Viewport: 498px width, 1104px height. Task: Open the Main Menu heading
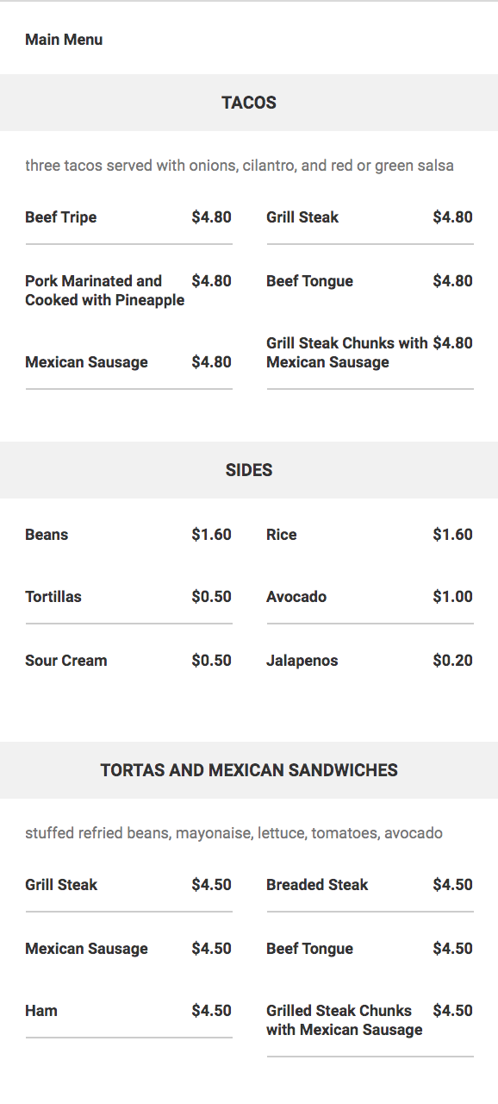click(x=64, y=40)
